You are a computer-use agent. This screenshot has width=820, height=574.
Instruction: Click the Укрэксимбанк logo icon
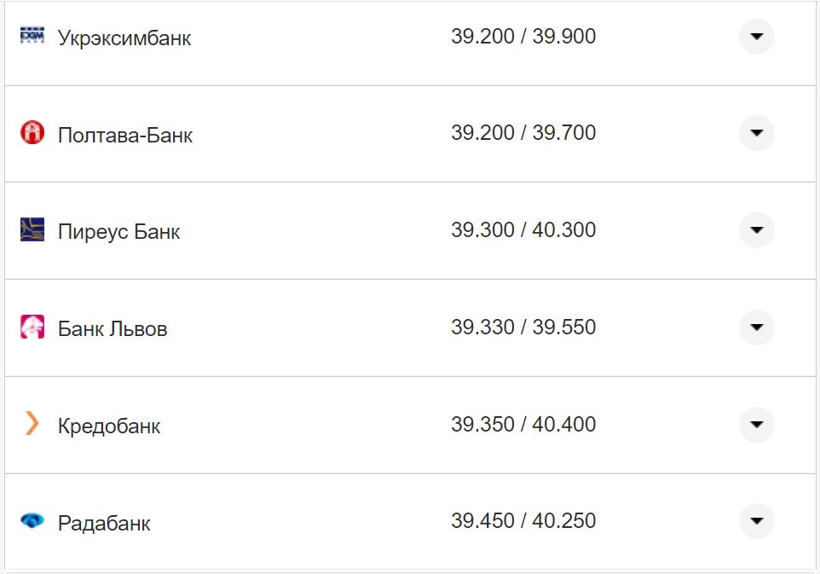(32, 36)
